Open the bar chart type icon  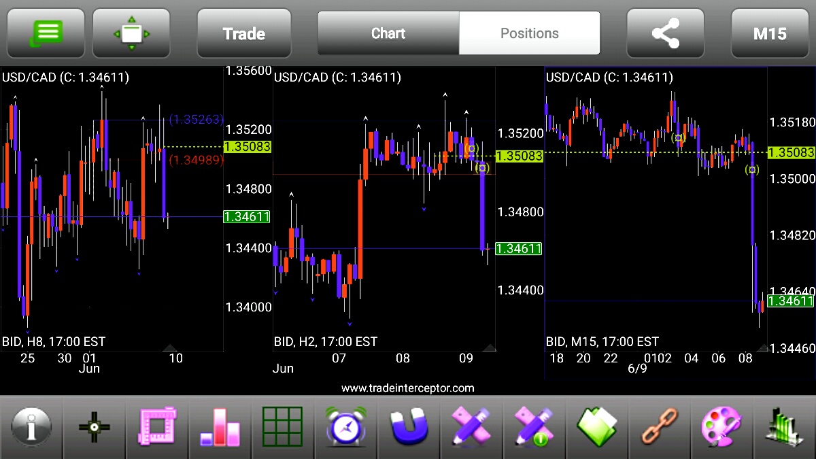pos(220,428)
